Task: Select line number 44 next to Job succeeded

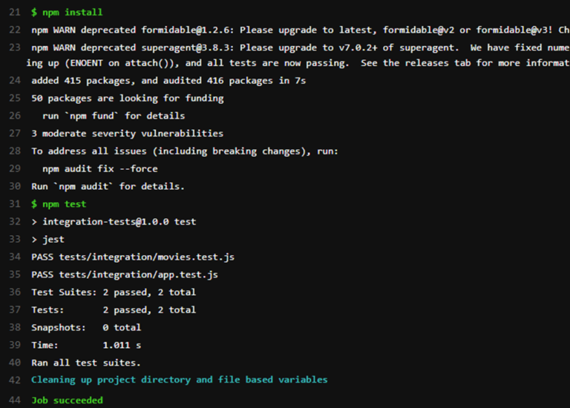Action: [x=15, y=401]
